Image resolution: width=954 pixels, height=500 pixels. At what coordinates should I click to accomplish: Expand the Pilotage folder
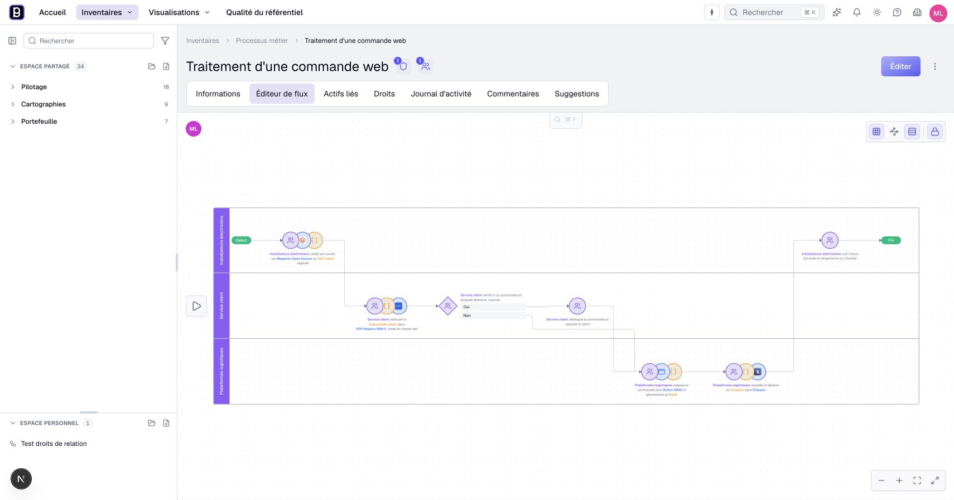(x=13, y=87)
